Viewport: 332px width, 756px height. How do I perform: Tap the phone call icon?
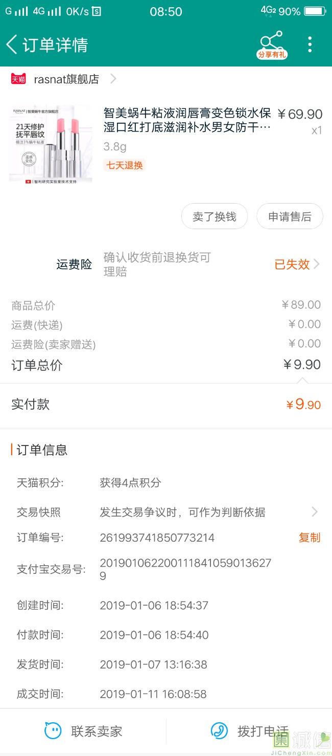(220, 730)
